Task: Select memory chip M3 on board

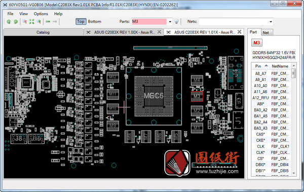Action: [x=197, y=96]
